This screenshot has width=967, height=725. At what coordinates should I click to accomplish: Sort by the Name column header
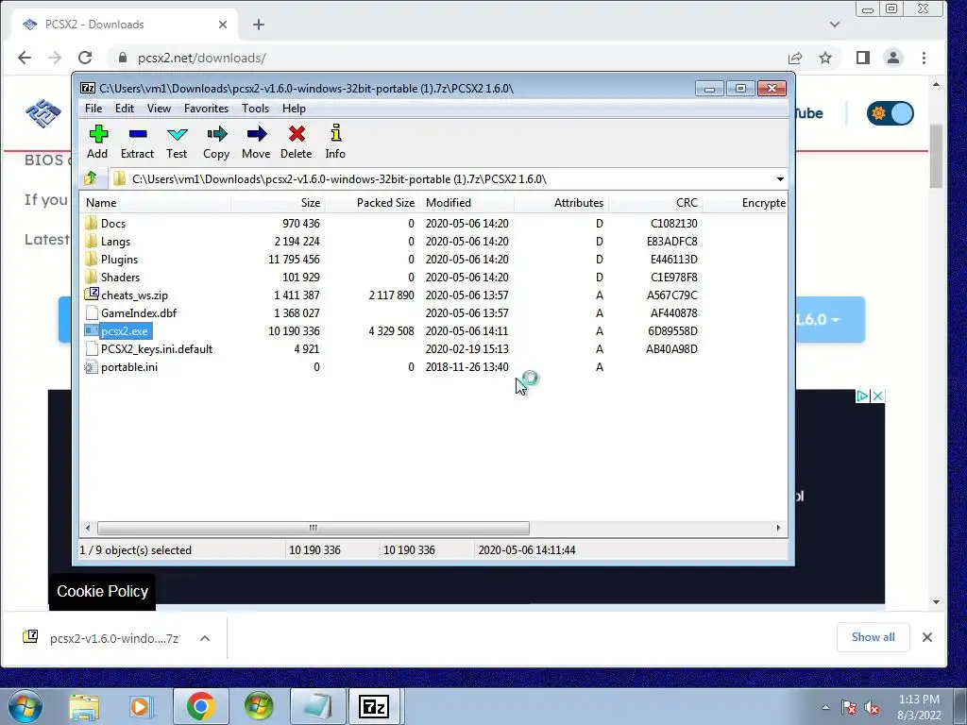click(156, 203)
